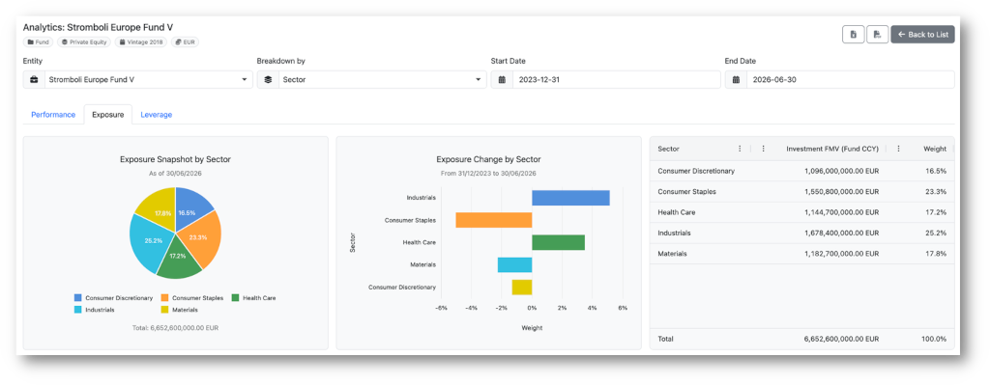Screen dimensions: 990x385
Task: Click the yellow Consumer Discretionary bar
Action: 521,288
